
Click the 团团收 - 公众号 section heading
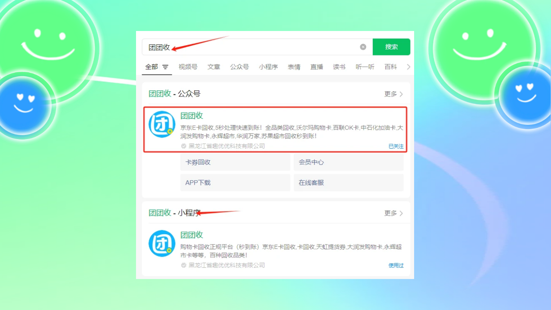click(x=174, y=94)
